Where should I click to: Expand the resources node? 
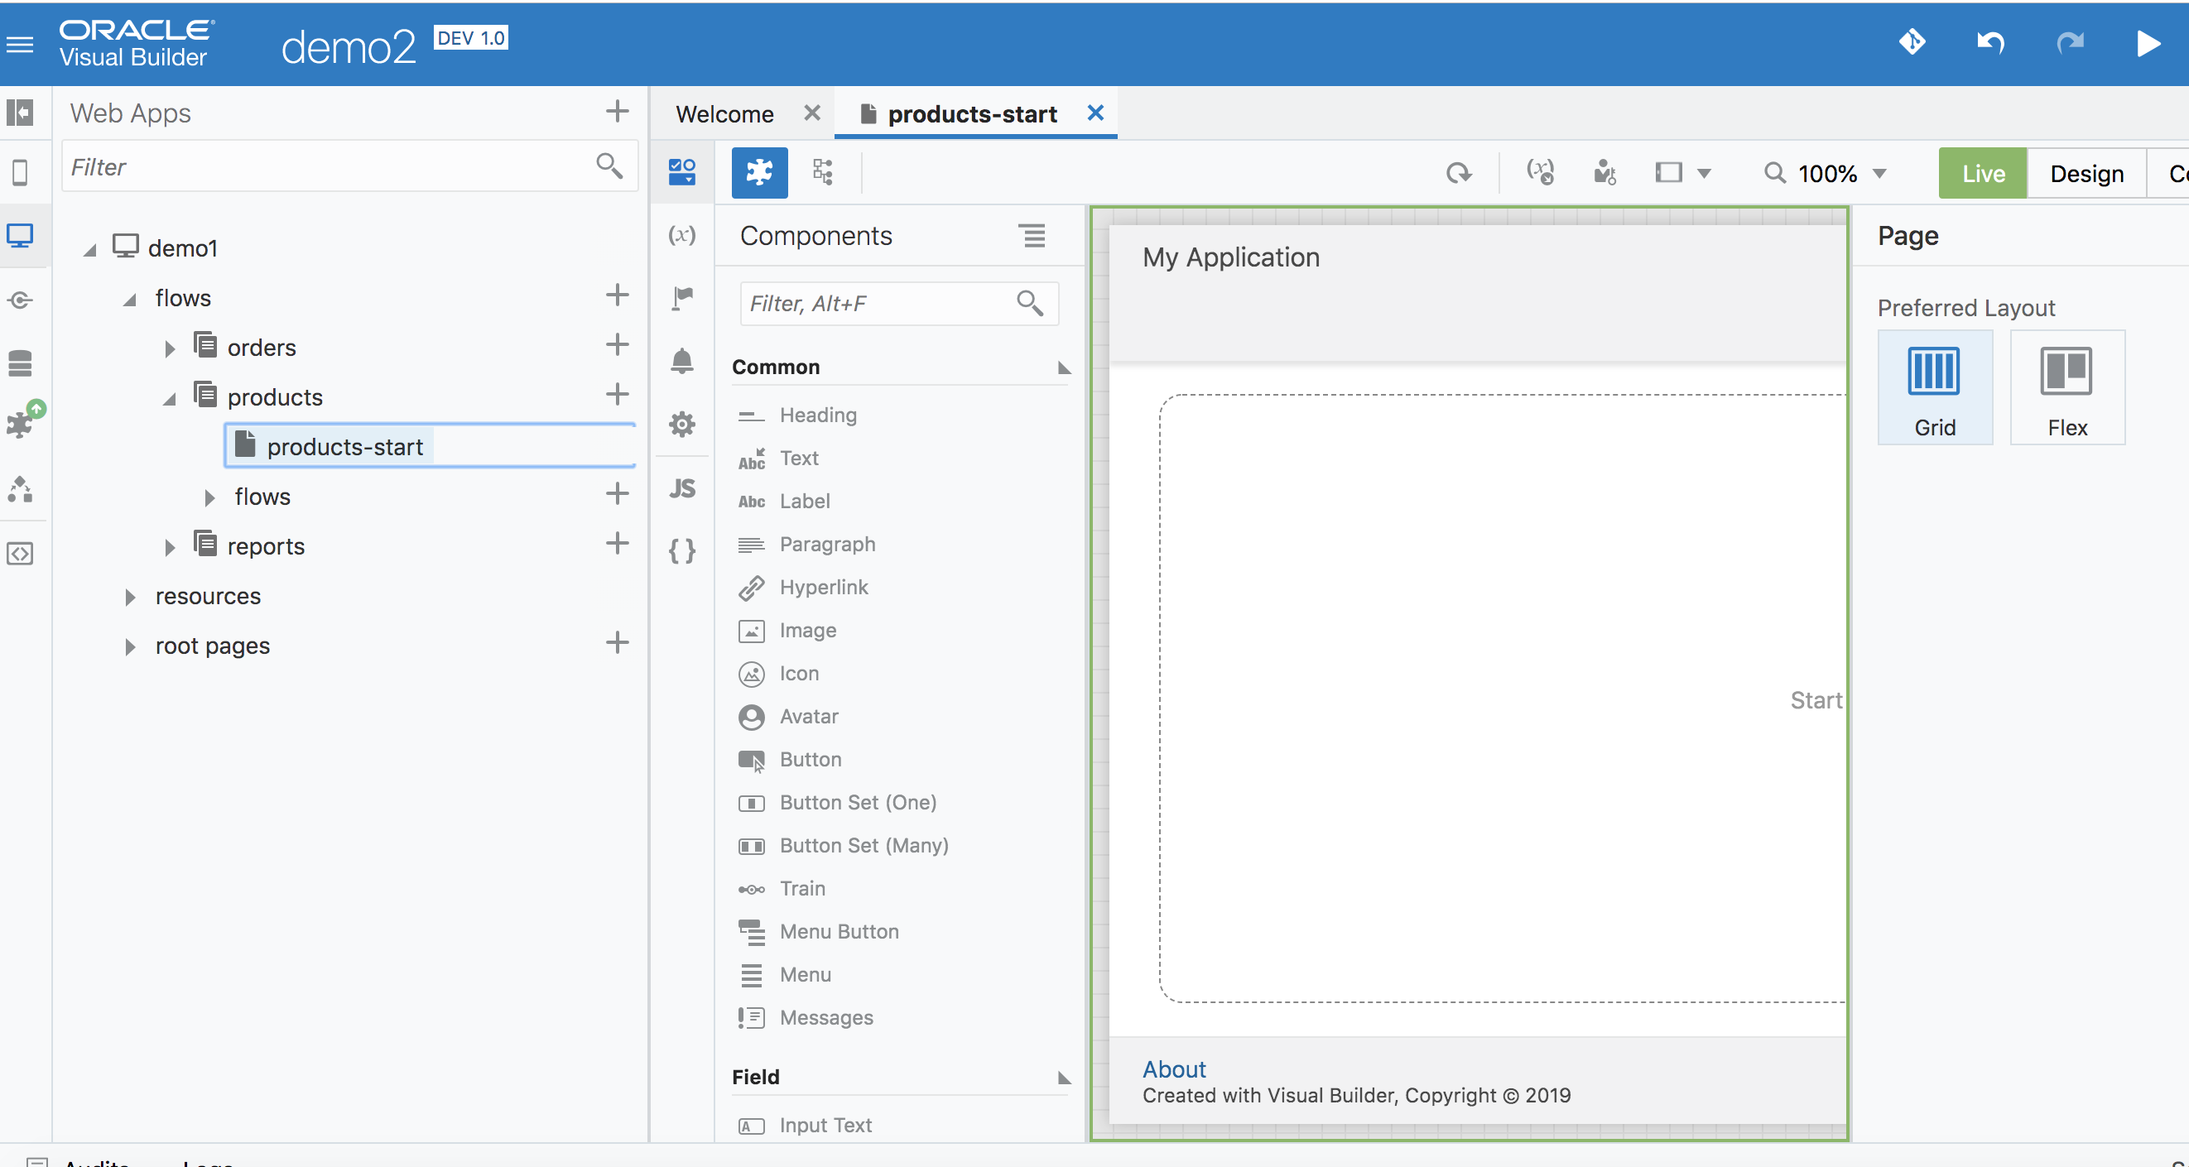pos(130,597)
